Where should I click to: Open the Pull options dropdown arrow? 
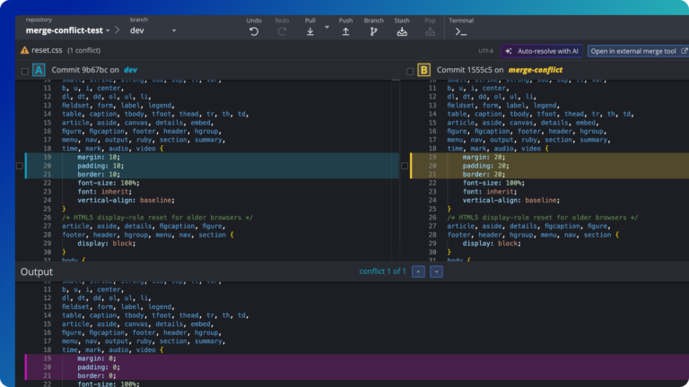(x=327, y=28)
